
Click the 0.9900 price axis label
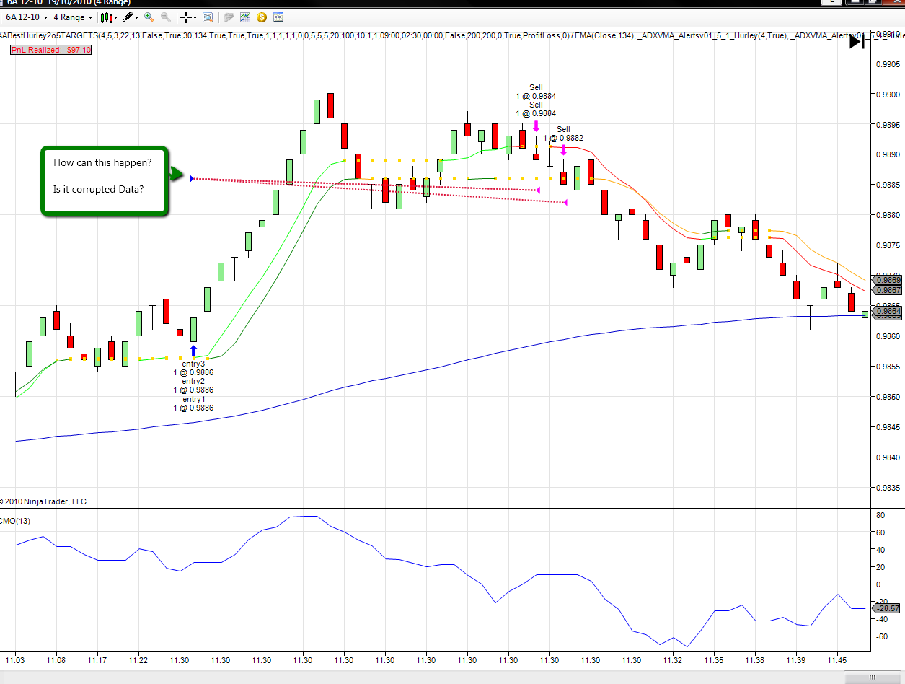pyautogui.click(x=888, y=94)
